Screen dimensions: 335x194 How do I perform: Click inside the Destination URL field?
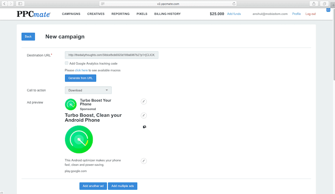click(x=112, y=55)
